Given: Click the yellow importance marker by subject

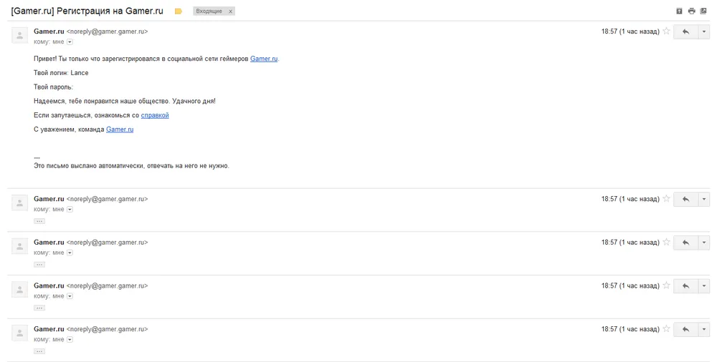Looking at the screenshot, I should click(x=179, y=11).
